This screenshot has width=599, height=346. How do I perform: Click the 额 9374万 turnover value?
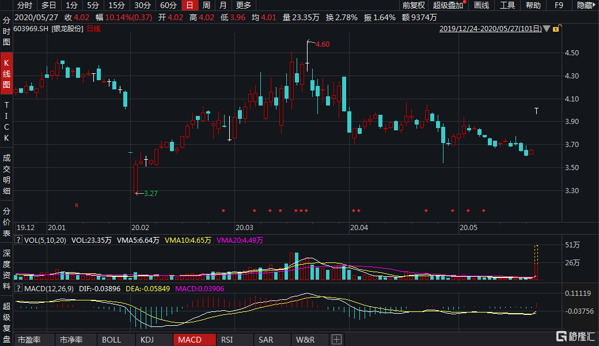pyautogui.click(x=419, y=17)
